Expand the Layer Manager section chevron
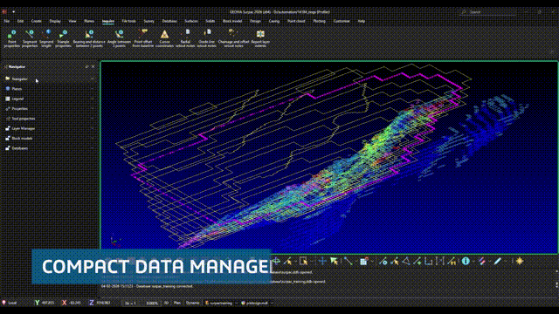 pyautogui.click(x=92, y=128)
